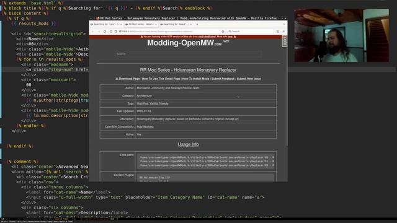This screenshot has width=397, height=223.
Task: Click 'search-results-grid' div line in editor
Action: coord(48,33)
